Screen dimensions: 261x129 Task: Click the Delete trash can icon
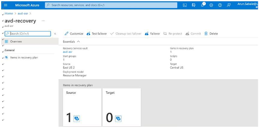coord(206,34)
